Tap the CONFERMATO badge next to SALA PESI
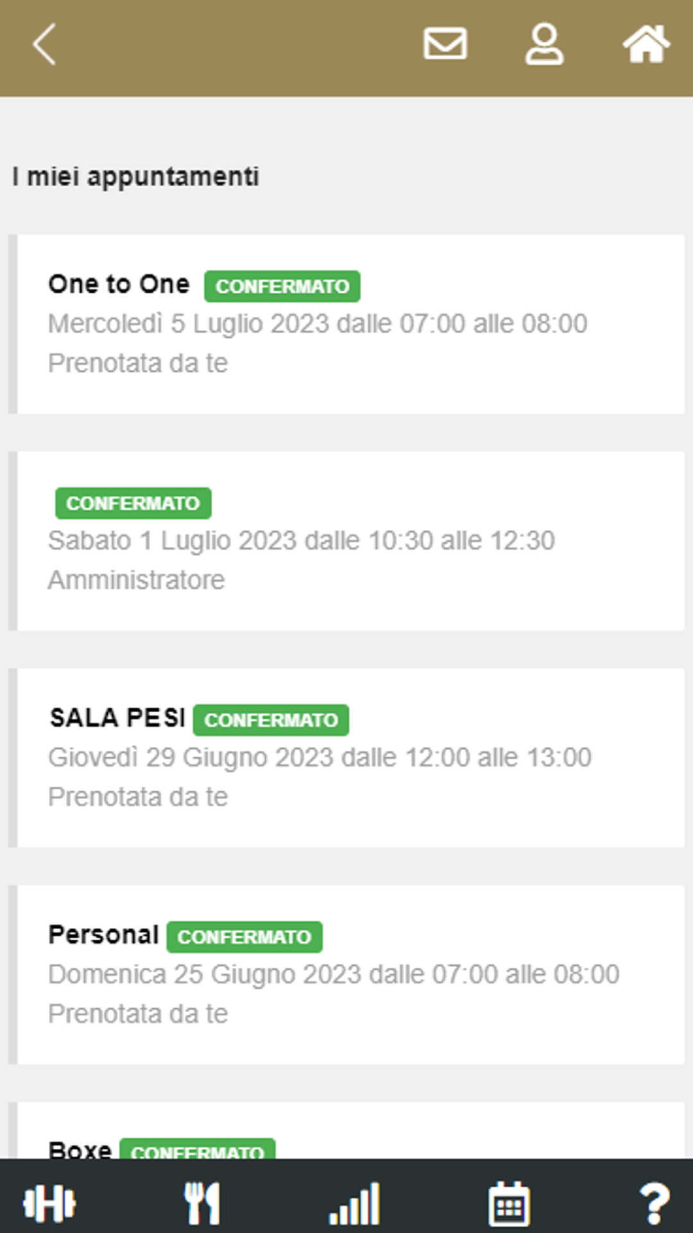 click(271, 720)
